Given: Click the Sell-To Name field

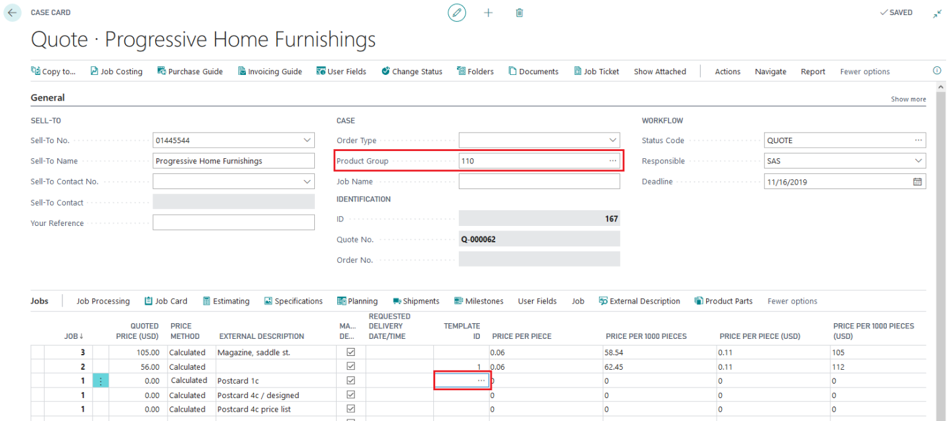Looking at the screenshot, I should point(233,161).
